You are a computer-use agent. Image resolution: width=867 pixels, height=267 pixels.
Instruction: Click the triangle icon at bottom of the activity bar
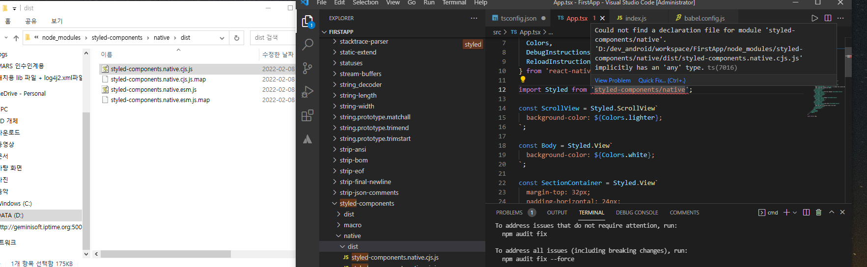(308, 139)
